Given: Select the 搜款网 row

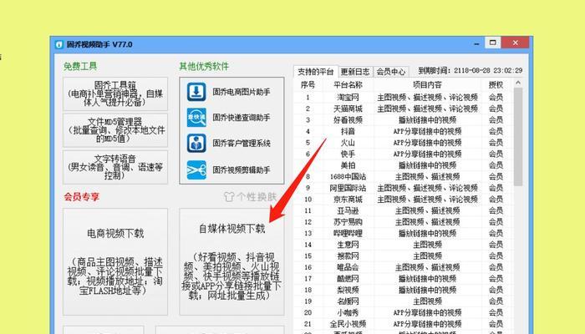Looking at the screenshot, I should [x=403, y=256].
